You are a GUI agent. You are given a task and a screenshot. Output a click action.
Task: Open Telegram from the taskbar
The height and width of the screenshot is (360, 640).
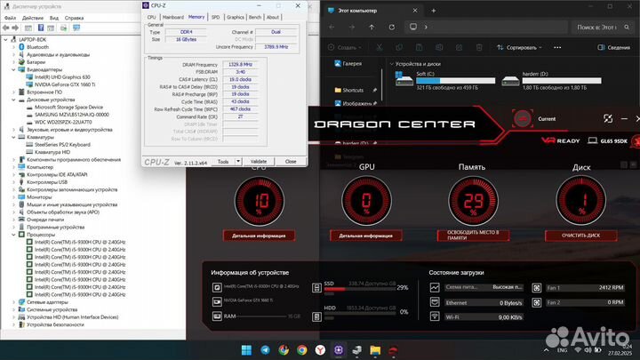pos(265,350)
